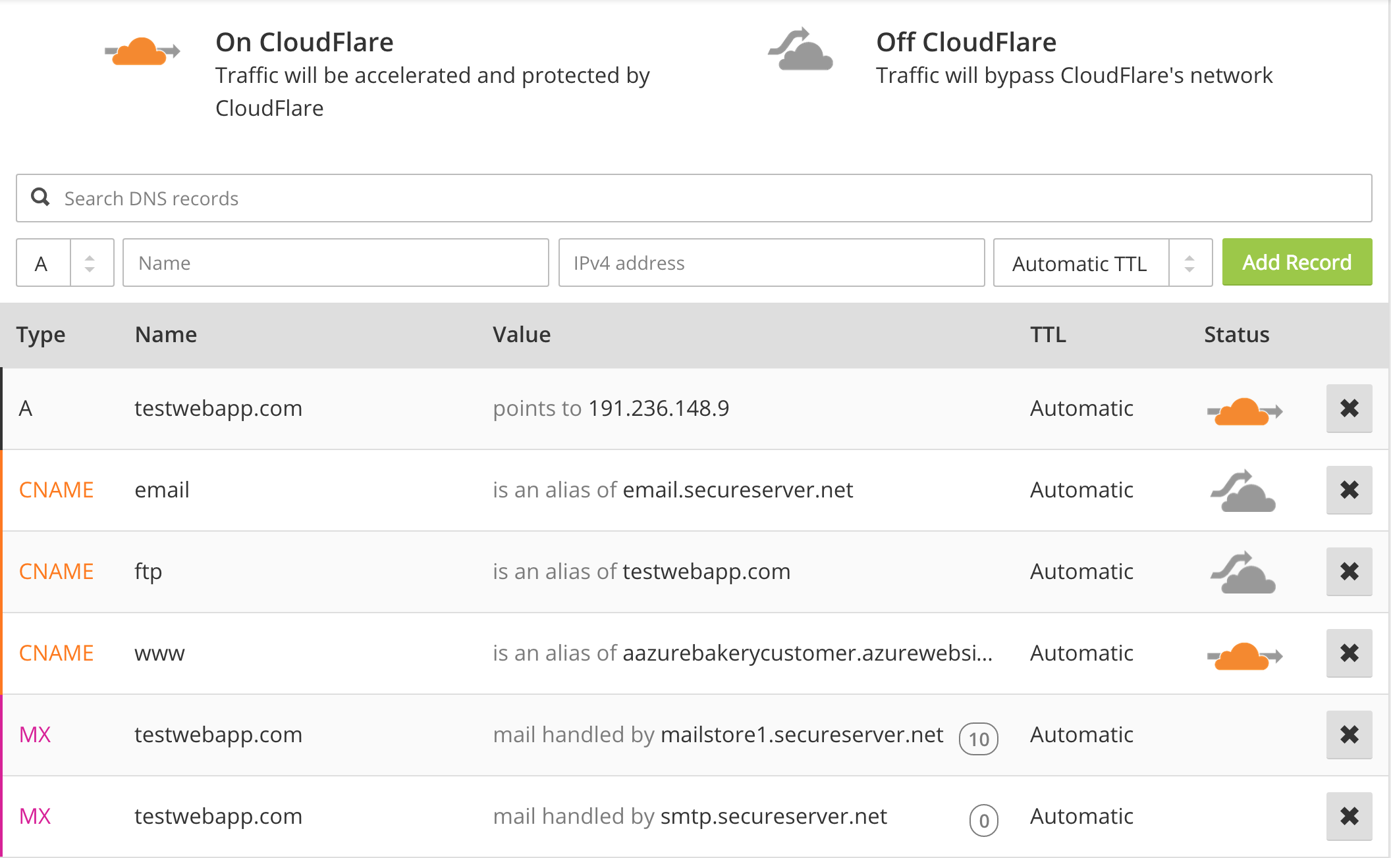The image size is (1391, 858).
Task: Expand the Automatic TTL dropdown
Action: click(1102, 263)
